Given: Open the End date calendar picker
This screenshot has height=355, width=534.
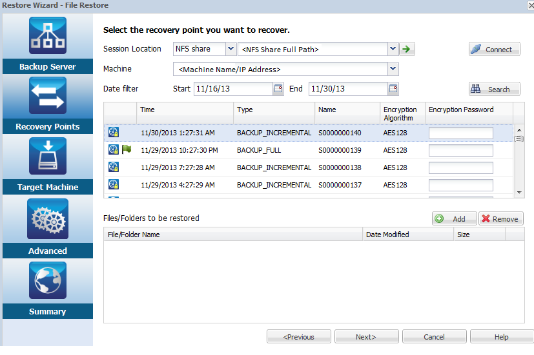Looking at the screenshot, I should [x=393, y=89].
